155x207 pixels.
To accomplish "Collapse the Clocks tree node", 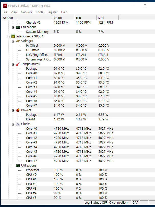I will click(13, 124).
